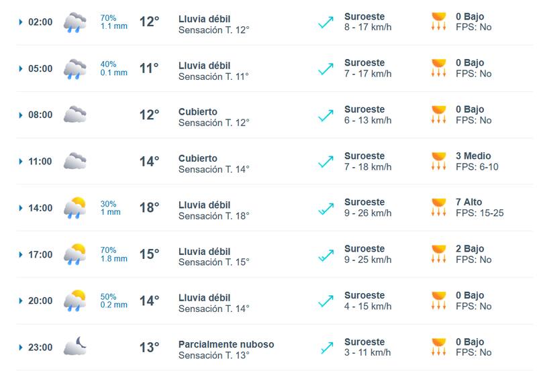Click the Cubierto label at 08:00

point(198,112)
